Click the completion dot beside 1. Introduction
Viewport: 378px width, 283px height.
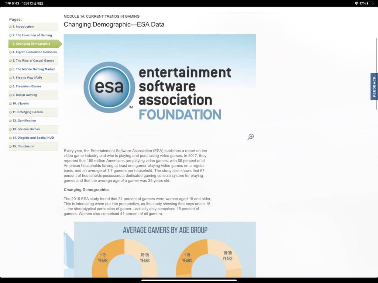pos(10,27)
